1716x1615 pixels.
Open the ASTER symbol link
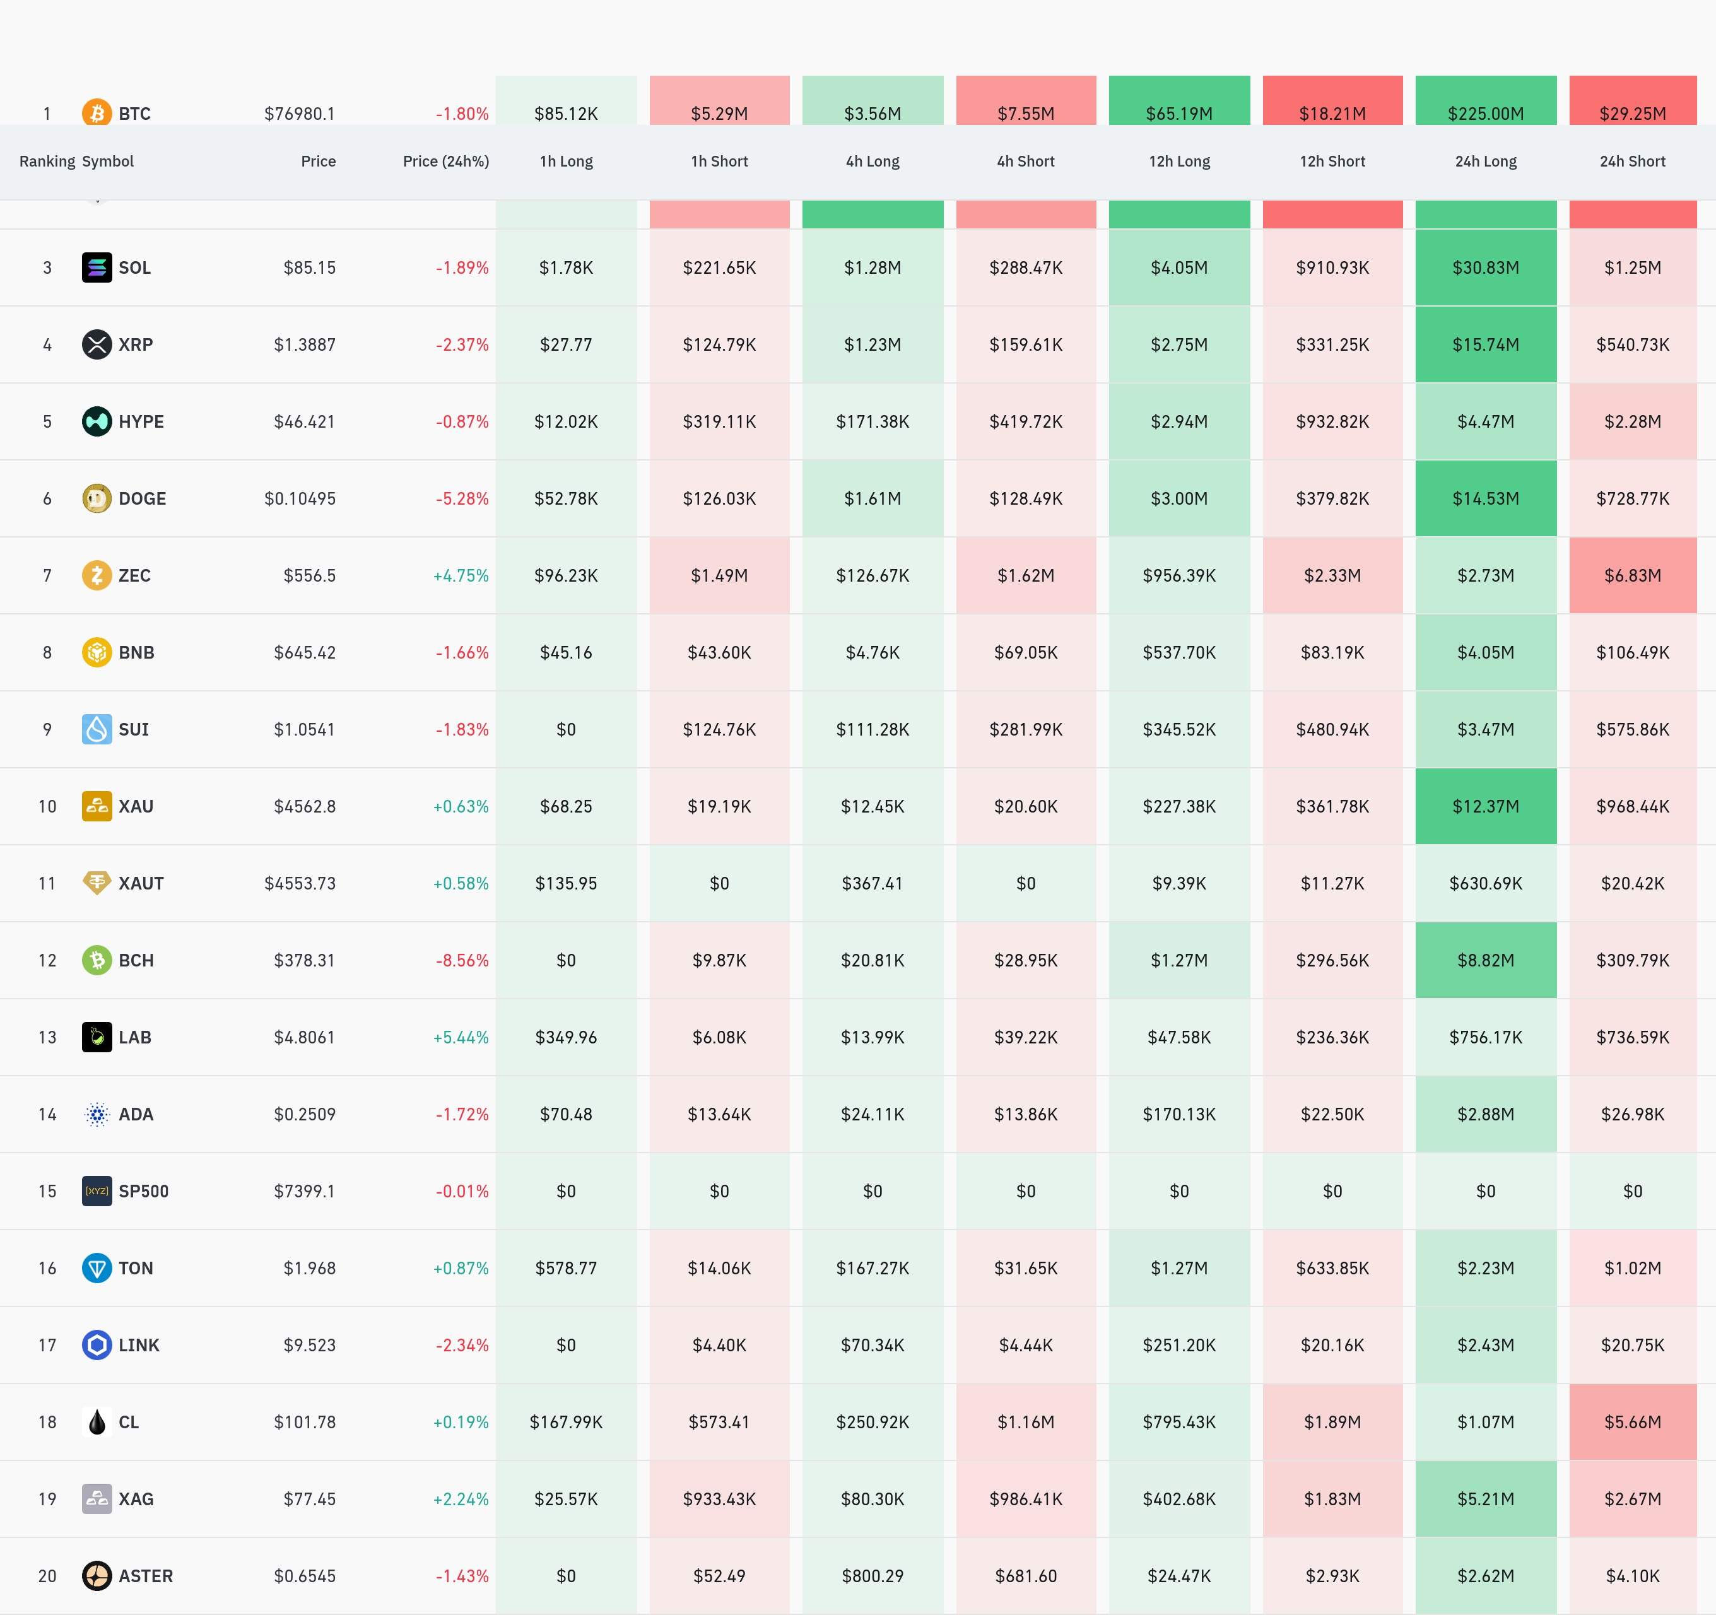point(146,1576)
